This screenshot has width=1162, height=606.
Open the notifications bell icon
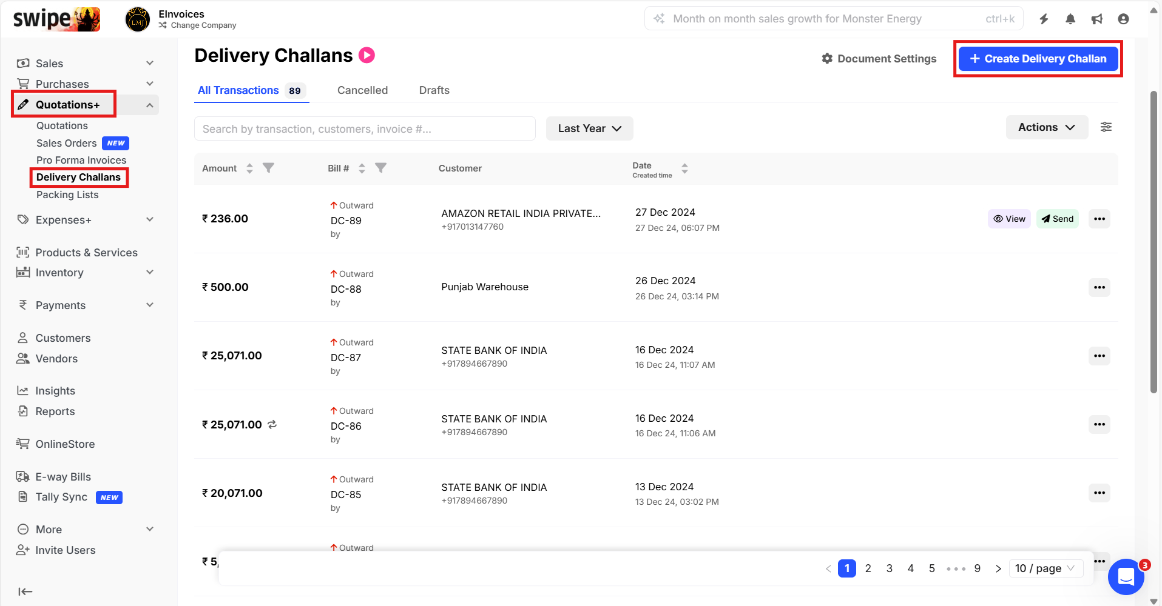tap(1070, 19)
